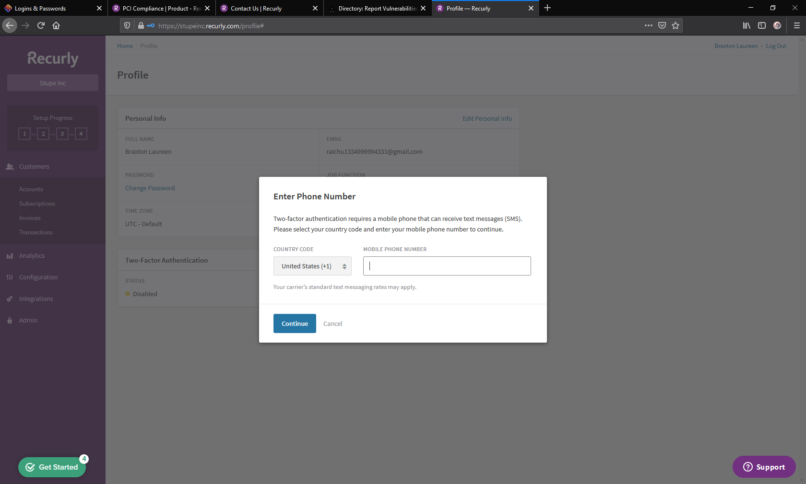Click the site security padlock icon

[x=141, y=25]
